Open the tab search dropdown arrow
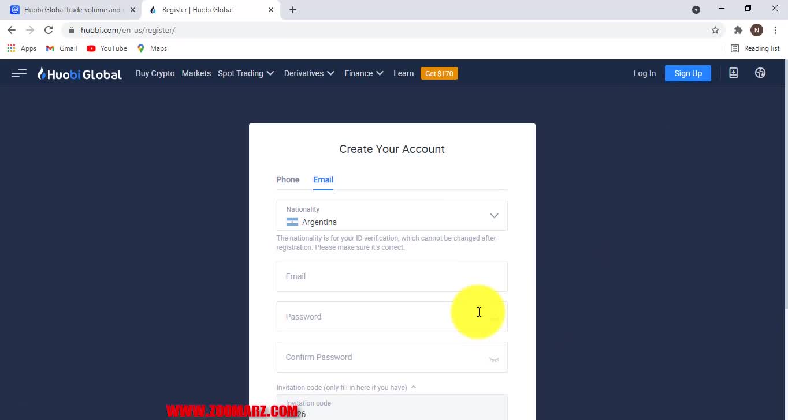788x420 pixels. pos(696,10)
